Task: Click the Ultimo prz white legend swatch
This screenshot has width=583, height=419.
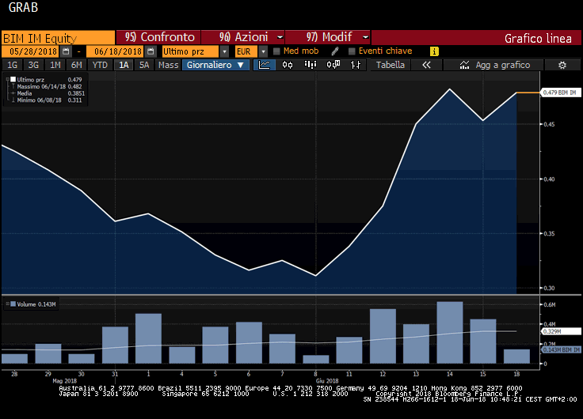Action: coord(13,80)
